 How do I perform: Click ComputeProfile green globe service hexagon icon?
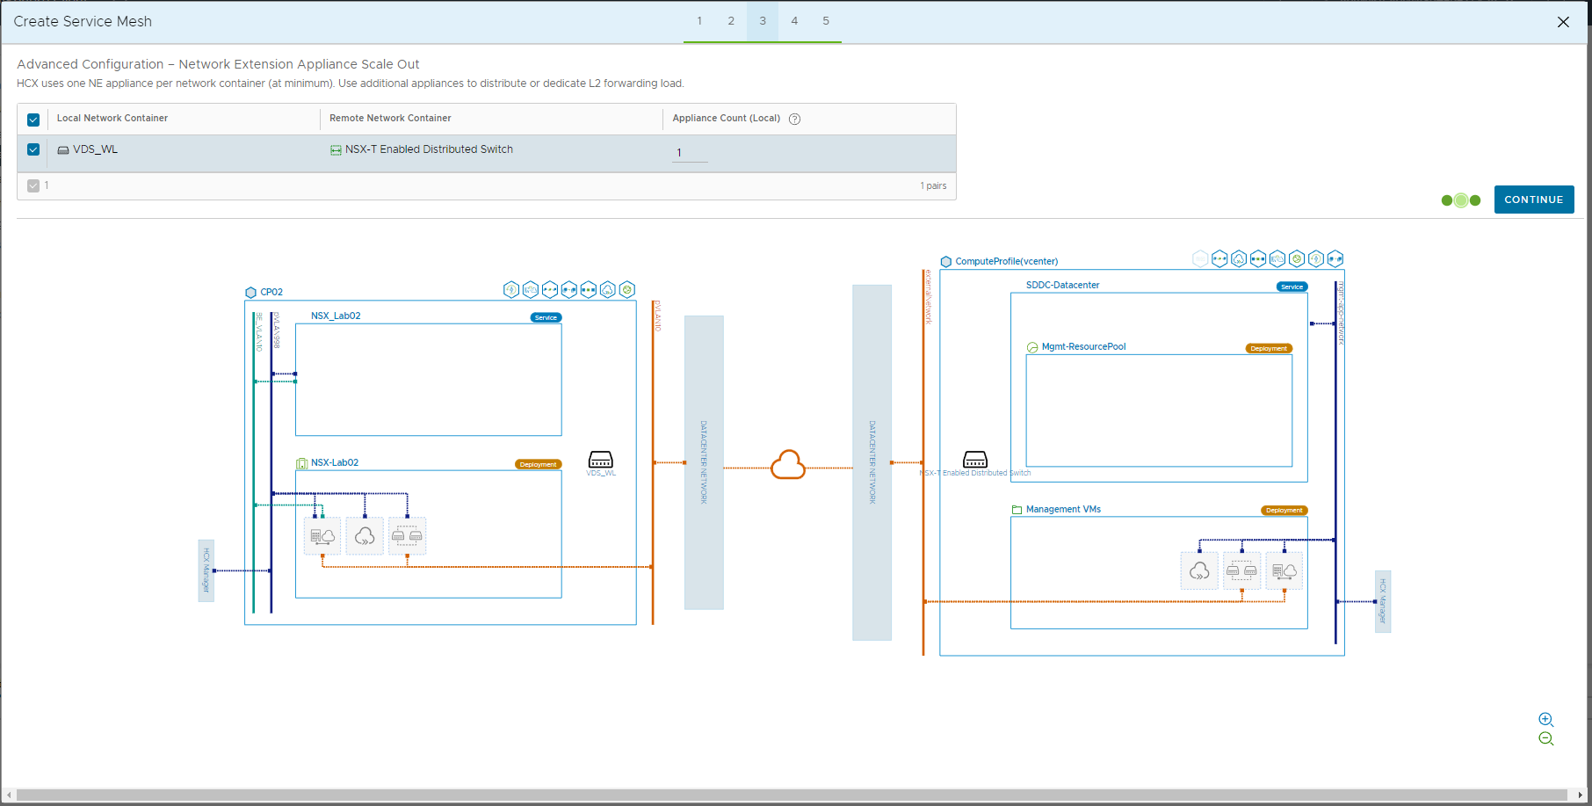[x=1297, y=258]
